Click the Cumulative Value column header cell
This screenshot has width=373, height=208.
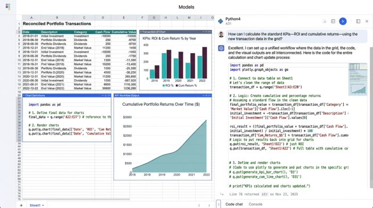pyautogui.click(x=124, y=32)
